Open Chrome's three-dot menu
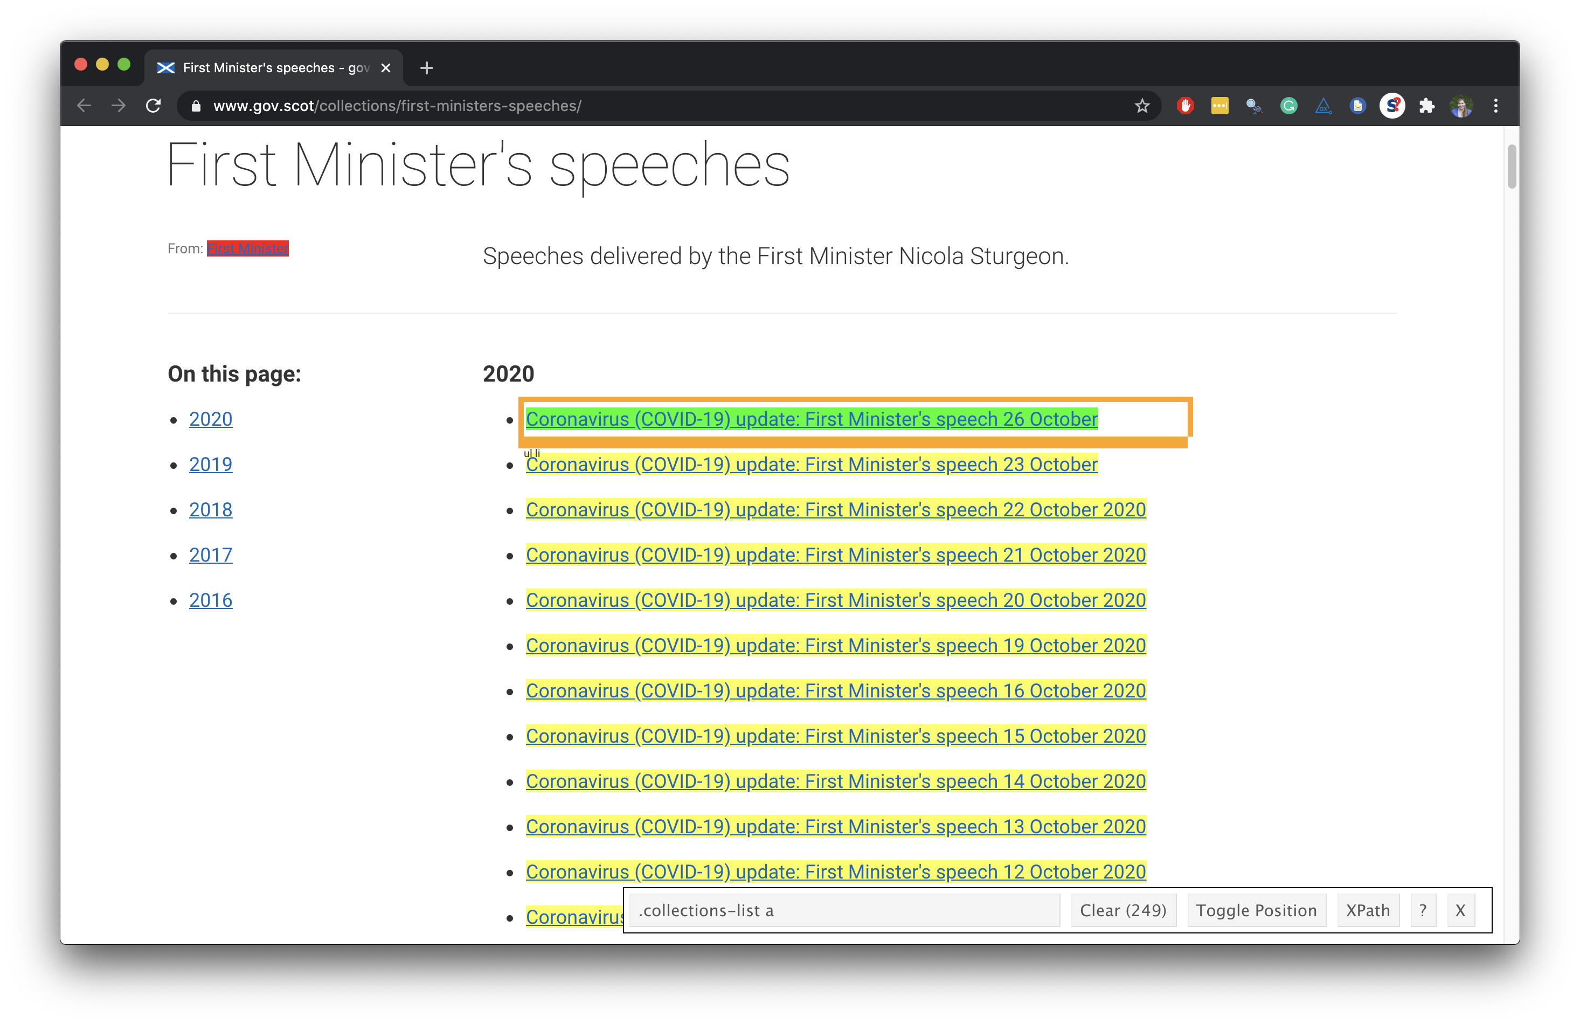Image resolution: width=1580 pixels, height=1024 pixels. (x=1496, y=106)
